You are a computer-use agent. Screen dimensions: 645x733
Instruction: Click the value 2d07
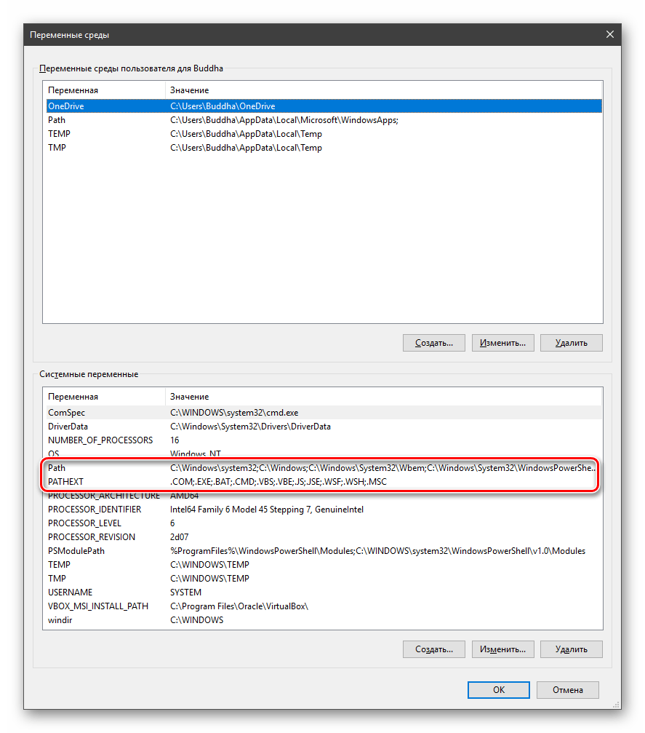[180, 537]
